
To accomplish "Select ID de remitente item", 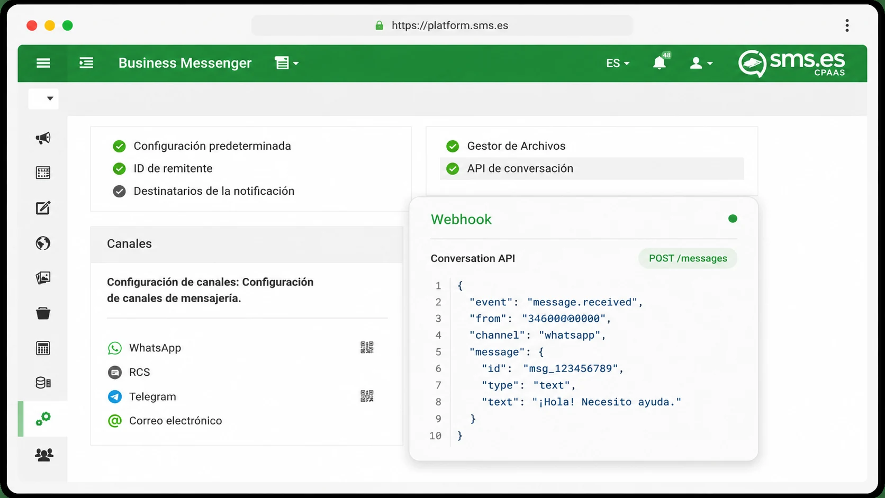I will [173, 168].
